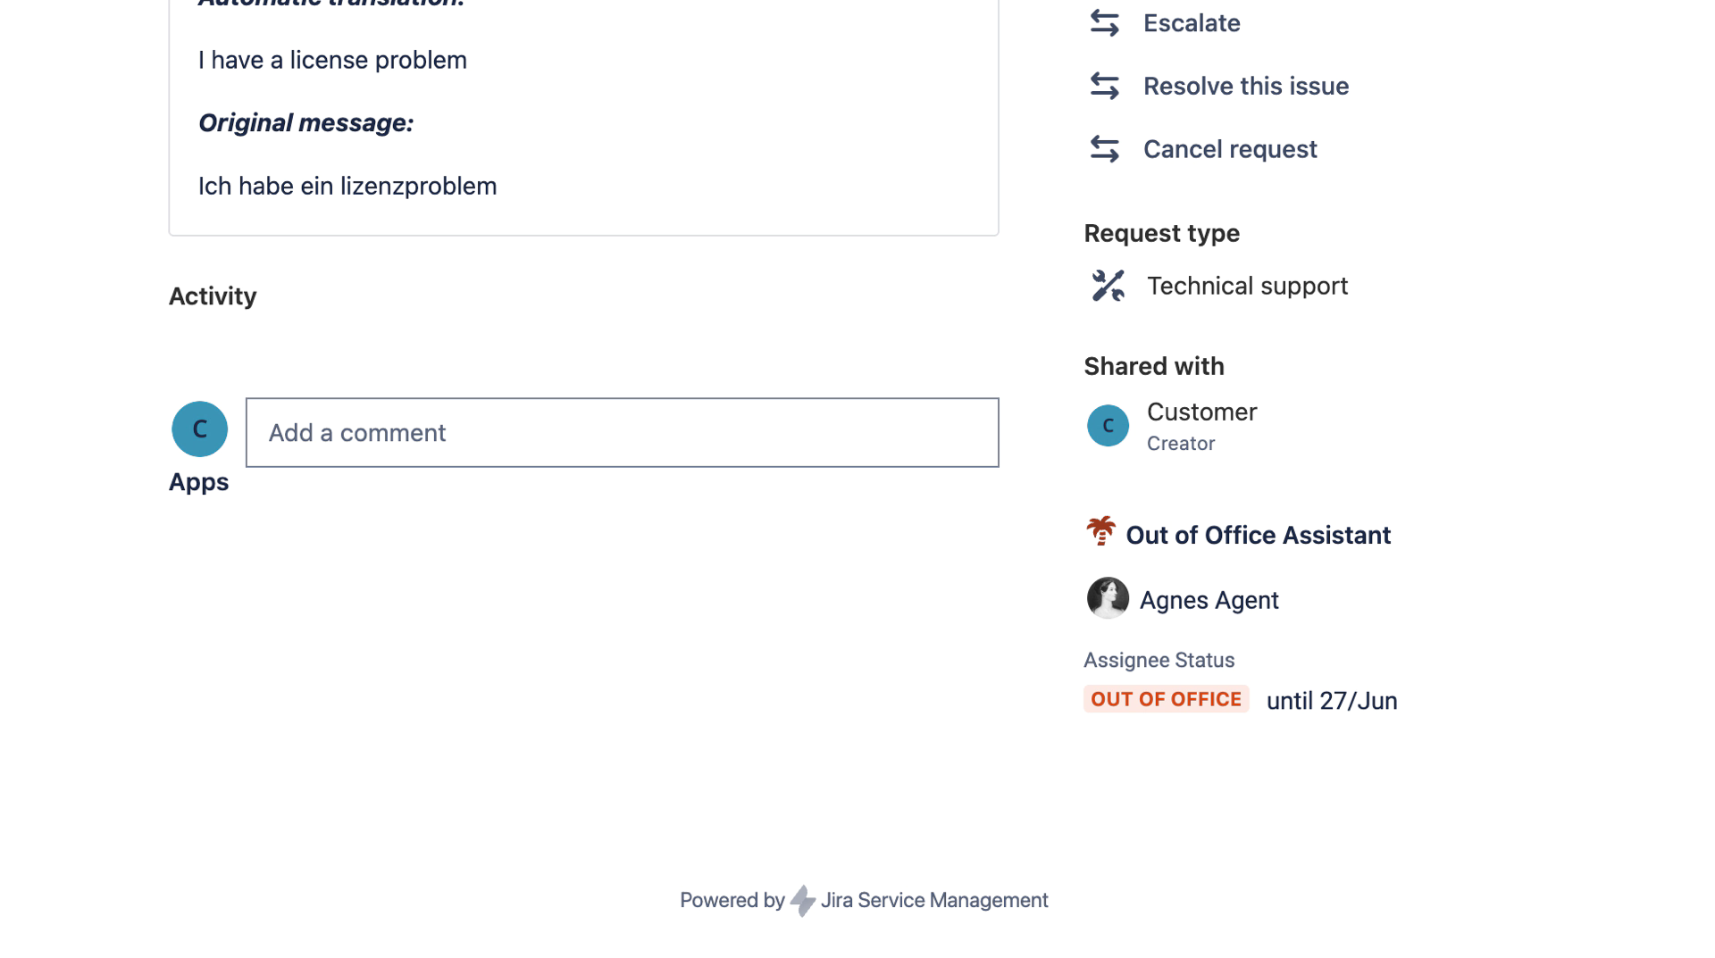This screenshot has height=958, width=1715.
Task: Click the Jira Service Management lightning logo
Action: coord(803,900)
